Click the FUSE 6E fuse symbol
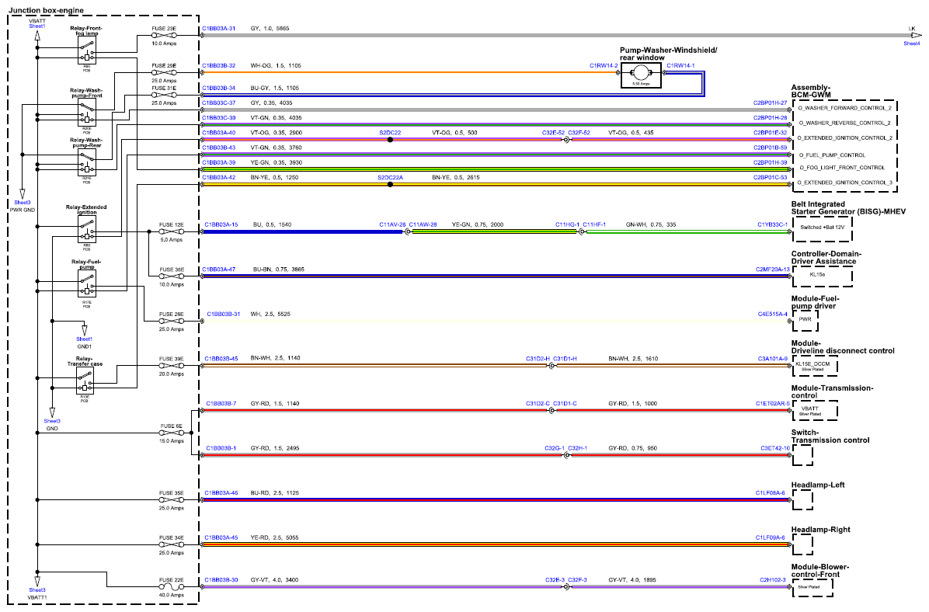Viewport: 929px width, 612px height. 171,433
